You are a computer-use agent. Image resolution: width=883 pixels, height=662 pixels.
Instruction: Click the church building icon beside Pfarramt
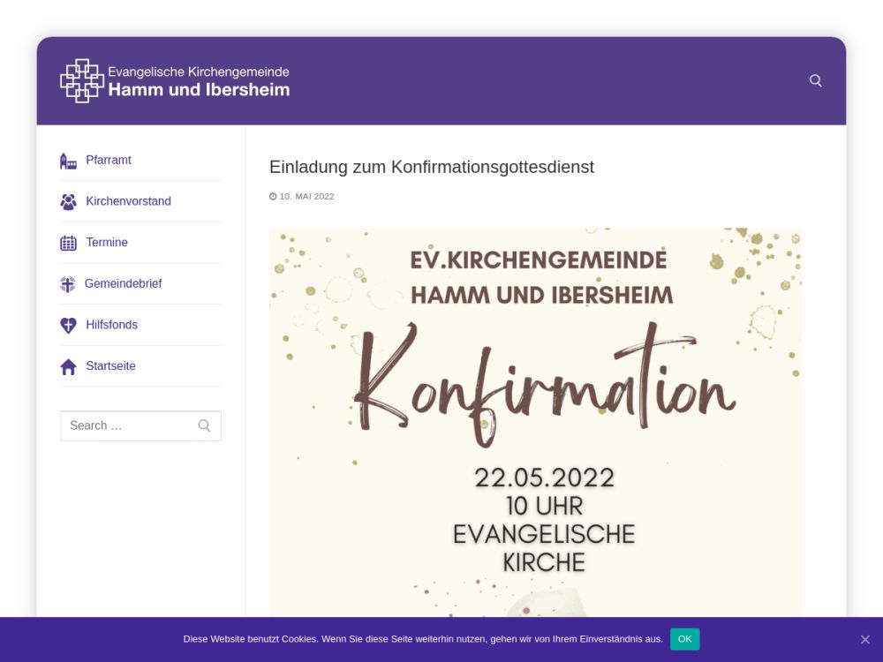tap(68, 161)
